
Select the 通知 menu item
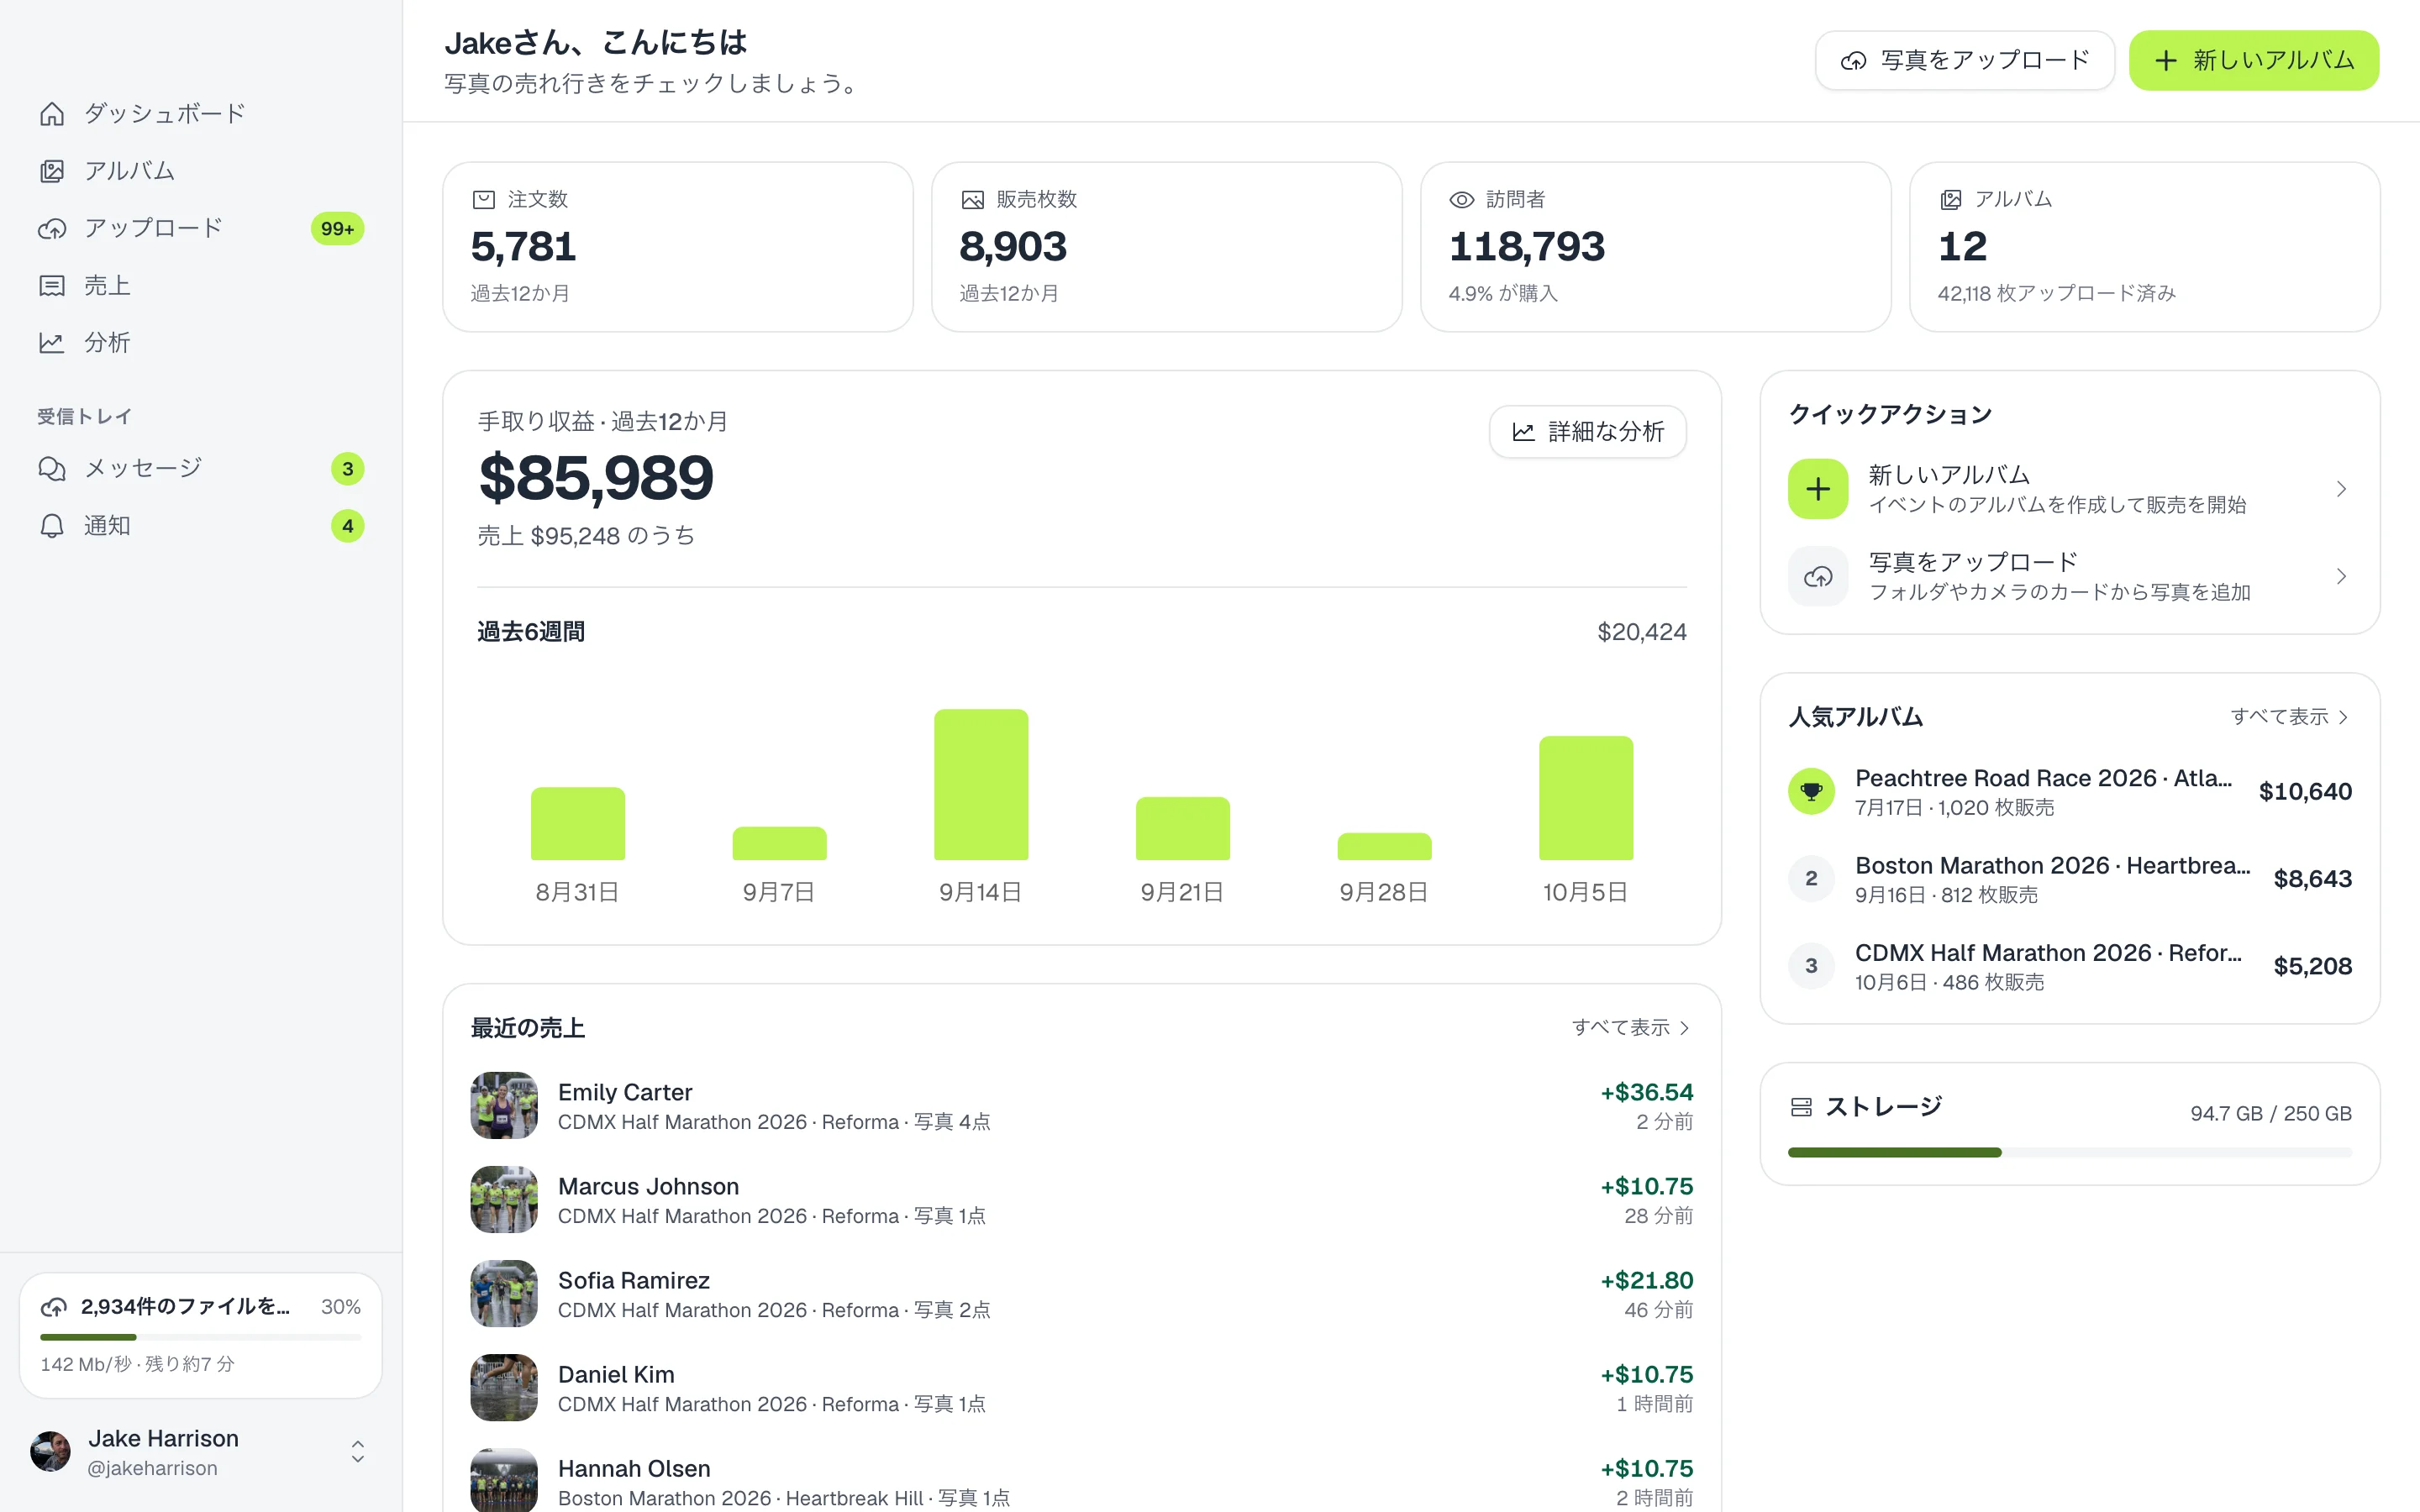click(201, 526)
